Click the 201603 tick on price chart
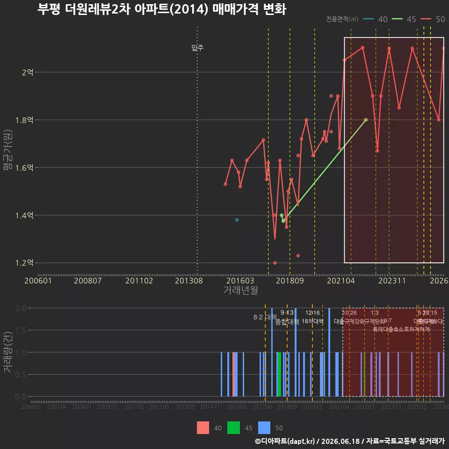 coord(240,281)
